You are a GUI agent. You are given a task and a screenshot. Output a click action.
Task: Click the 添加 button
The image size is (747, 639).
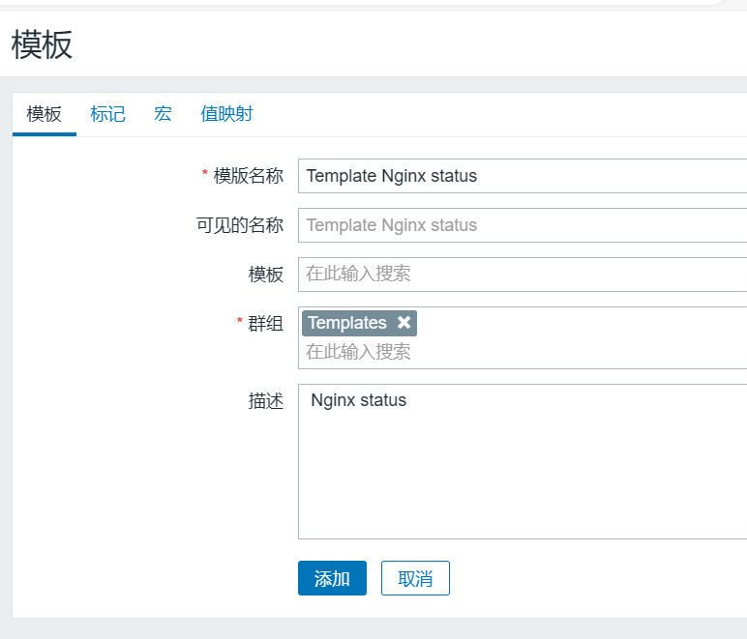pyautogui.click(x=332, y=578)
